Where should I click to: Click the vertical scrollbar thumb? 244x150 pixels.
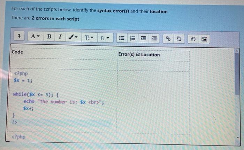[x=237, y=74]
